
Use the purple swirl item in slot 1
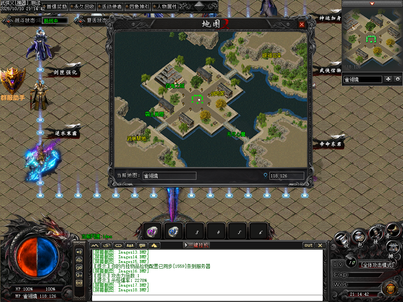[x=152, y=232]
